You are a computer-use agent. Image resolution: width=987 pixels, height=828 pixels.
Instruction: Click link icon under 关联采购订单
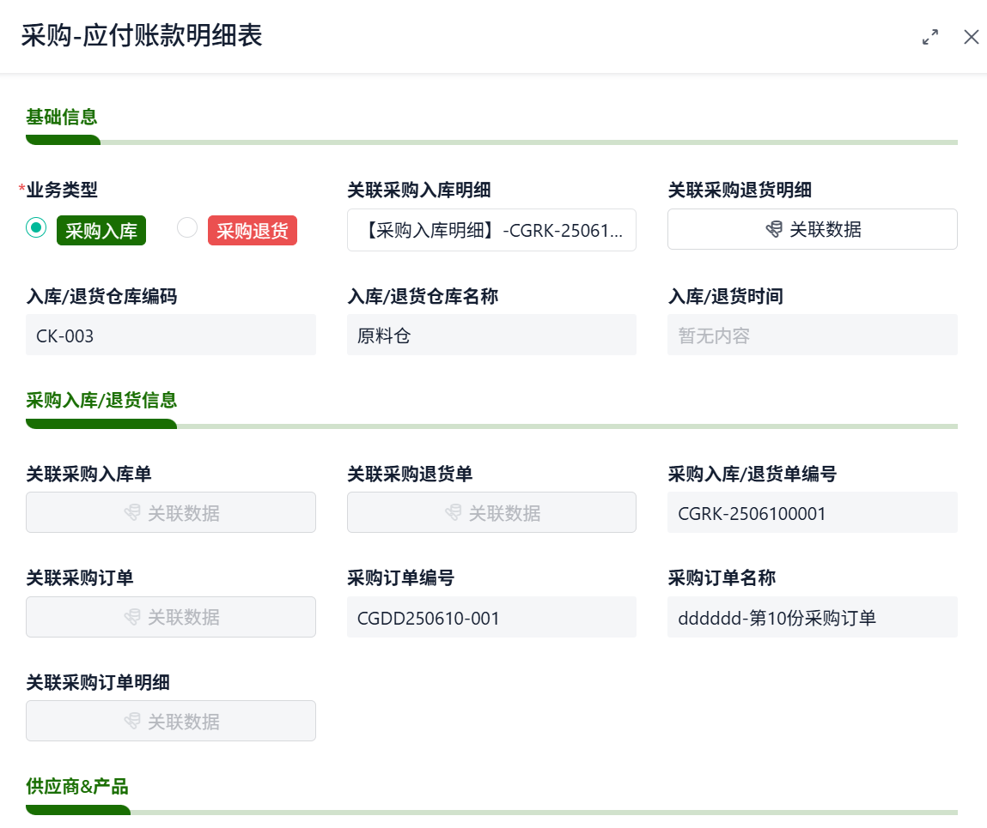pos(132,617)
